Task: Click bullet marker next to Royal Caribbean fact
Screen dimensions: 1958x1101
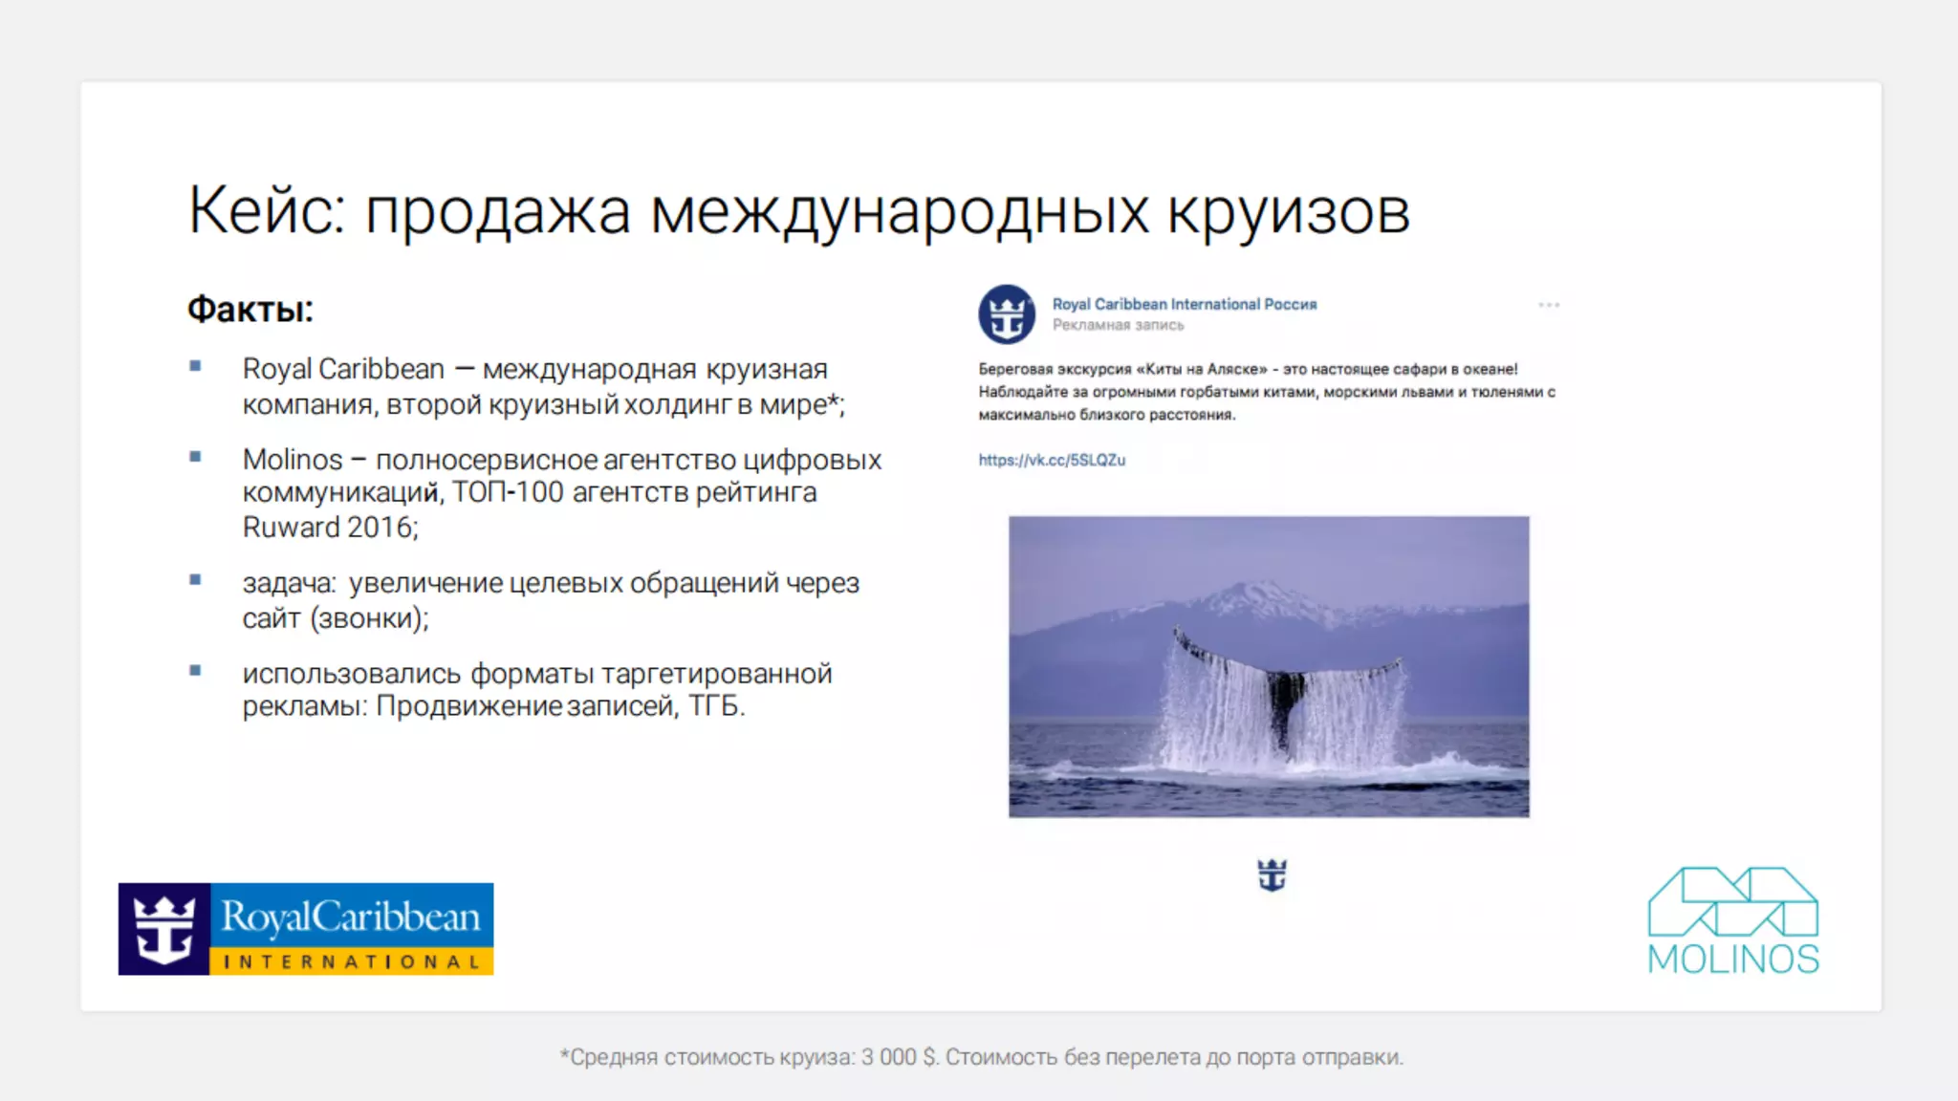Action: (195, 366)
